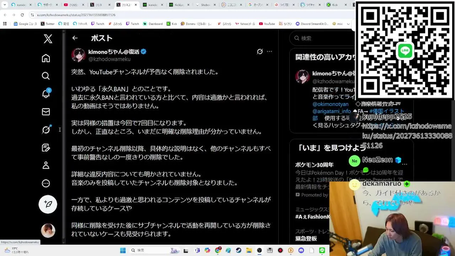Open Discord from the taskbar
This screenshot has height=256, width=455.
pos(301,250)
